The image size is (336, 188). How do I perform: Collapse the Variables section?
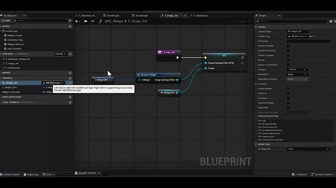click(1, 78)
